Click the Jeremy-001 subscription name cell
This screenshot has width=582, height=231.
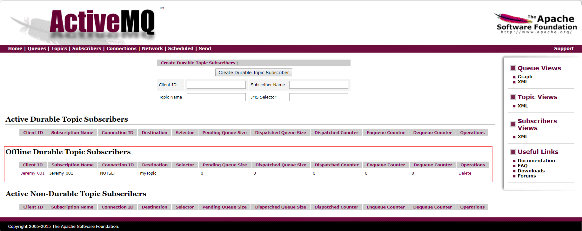61,173
